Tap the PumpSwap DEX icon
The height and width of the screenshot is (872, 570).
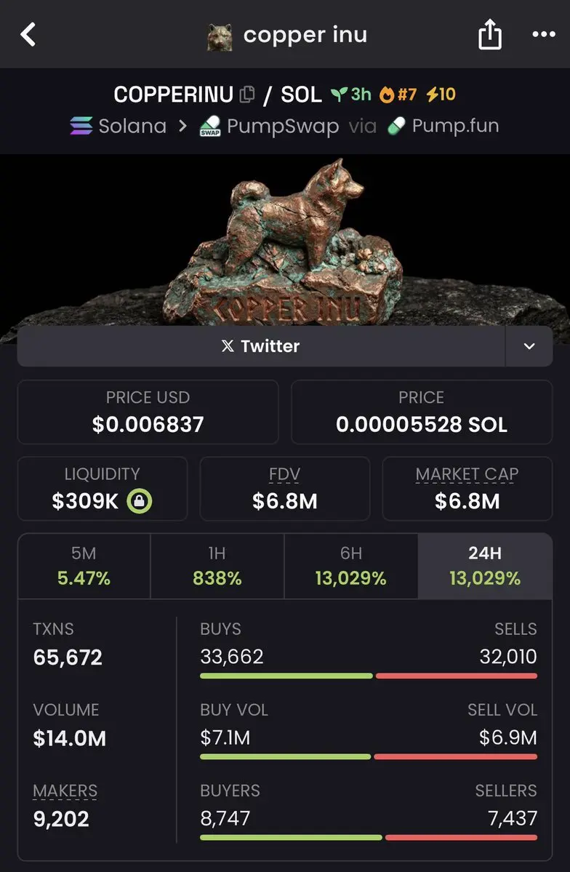210,127
